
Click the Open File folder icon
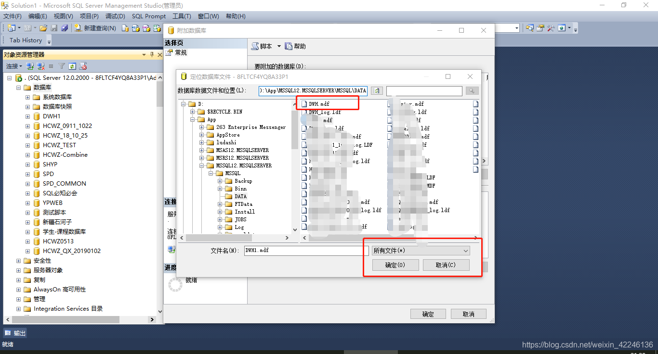pyautogui.click(x=43, y=28)
